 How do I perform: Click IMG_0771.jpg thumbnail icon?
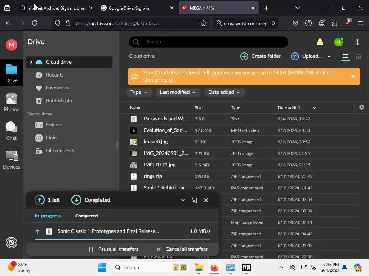(133, 165)
